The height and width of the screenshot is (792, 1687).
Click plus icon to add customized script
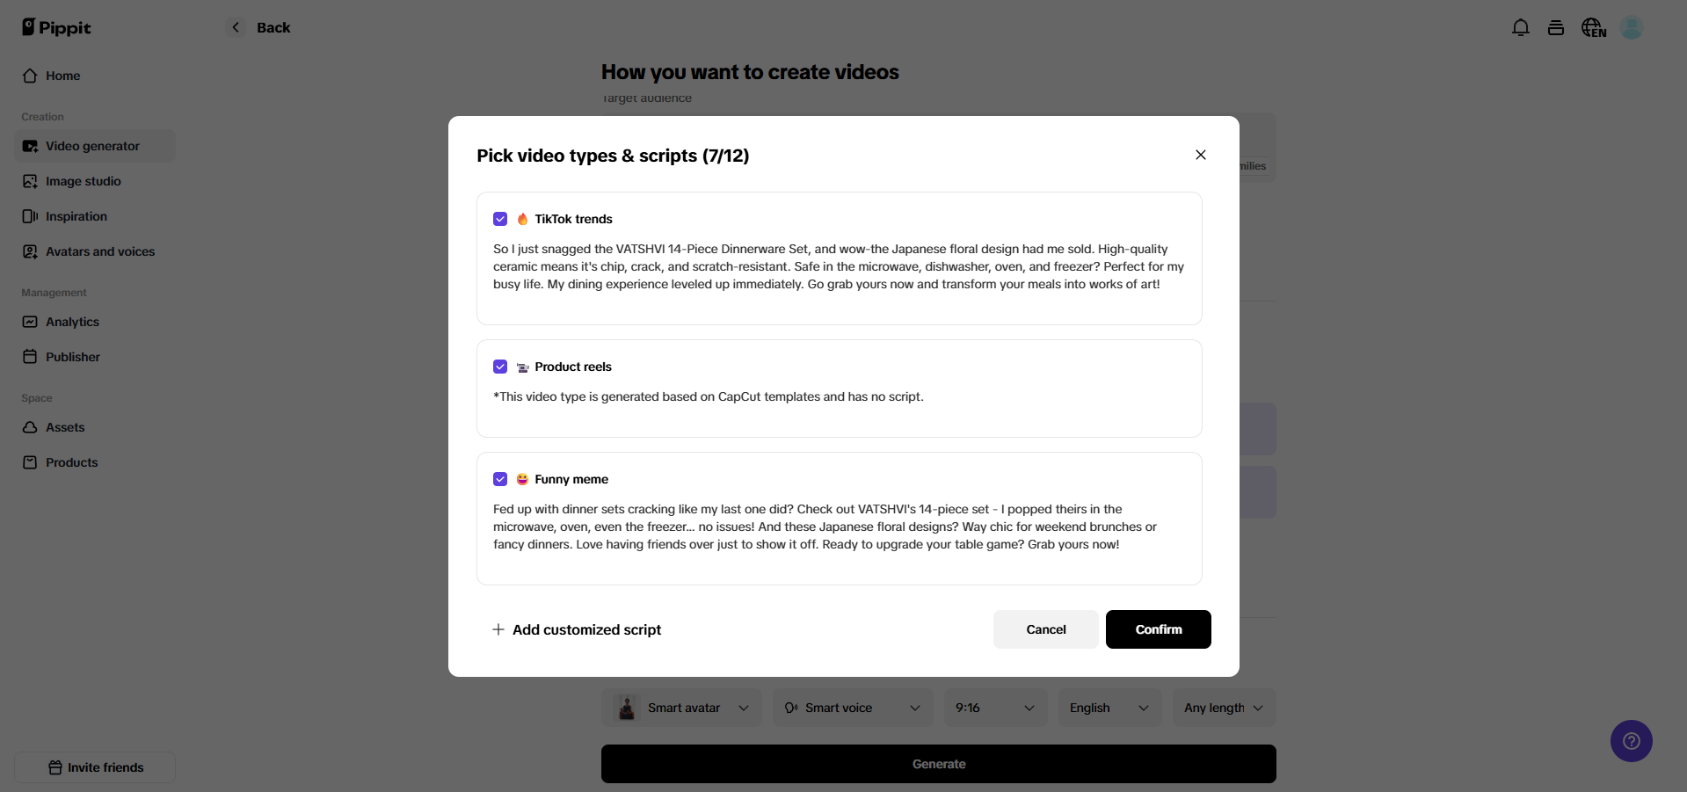[x=498, y=629]
